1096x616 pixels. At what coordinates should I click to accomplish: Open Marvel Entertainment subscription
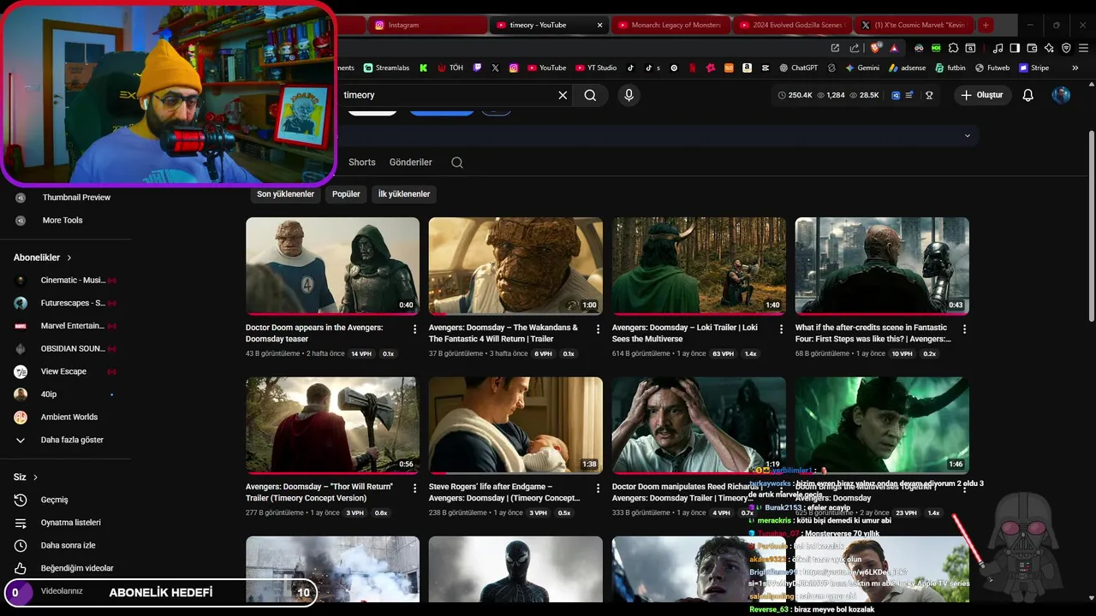click(65, 326)
